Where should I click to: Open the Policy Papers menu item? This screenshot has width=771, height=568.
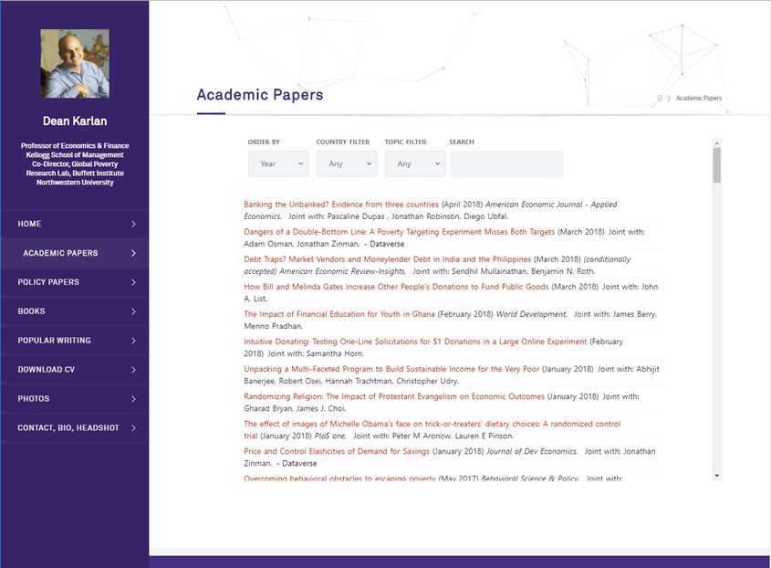(x=48, y=282)
